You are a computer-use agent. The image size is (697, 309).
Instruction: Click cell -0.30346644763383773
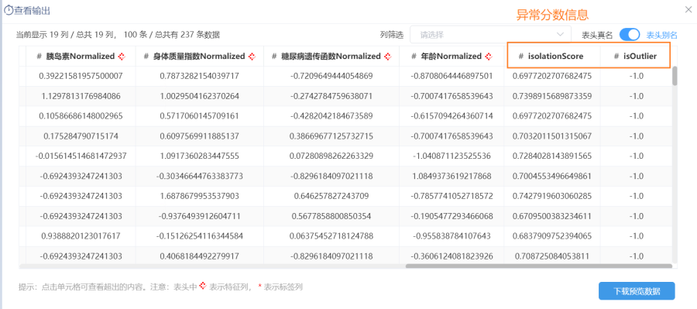(x=200, y=176)
